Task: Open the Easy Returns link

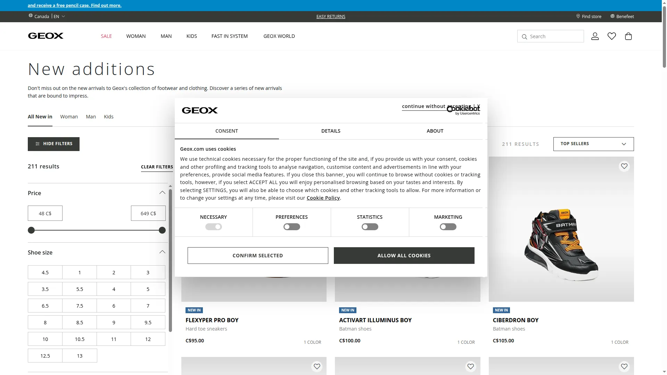Action: pyautogui.click(x=331, y=16)
